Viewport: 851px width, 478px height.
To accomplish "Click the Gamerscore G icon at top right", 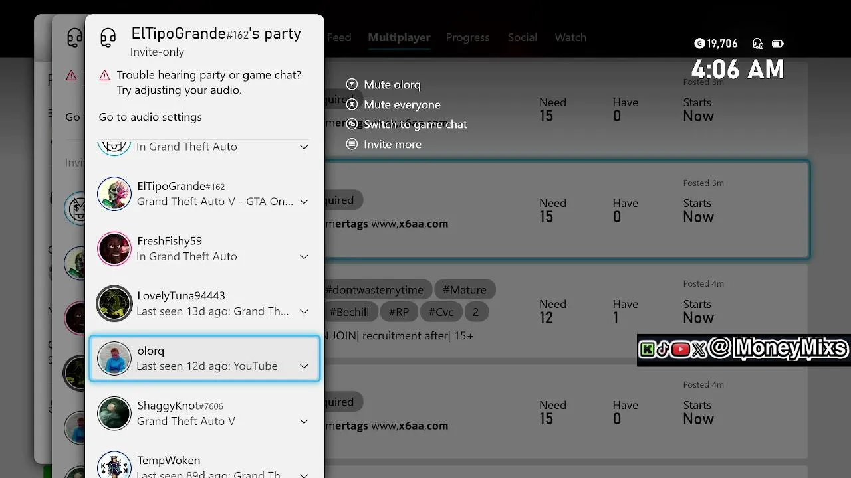I will [699, 44].
